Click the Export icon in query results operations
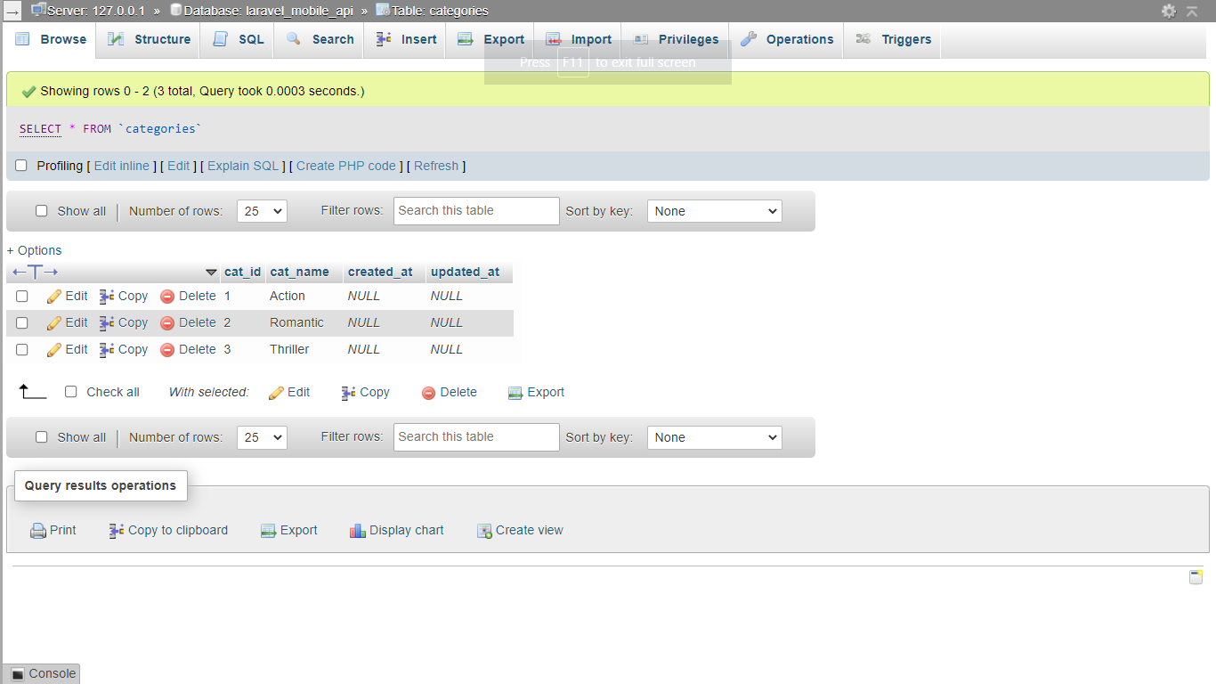The height and width of the screenshot is (684, 1216). coord(268,531)
